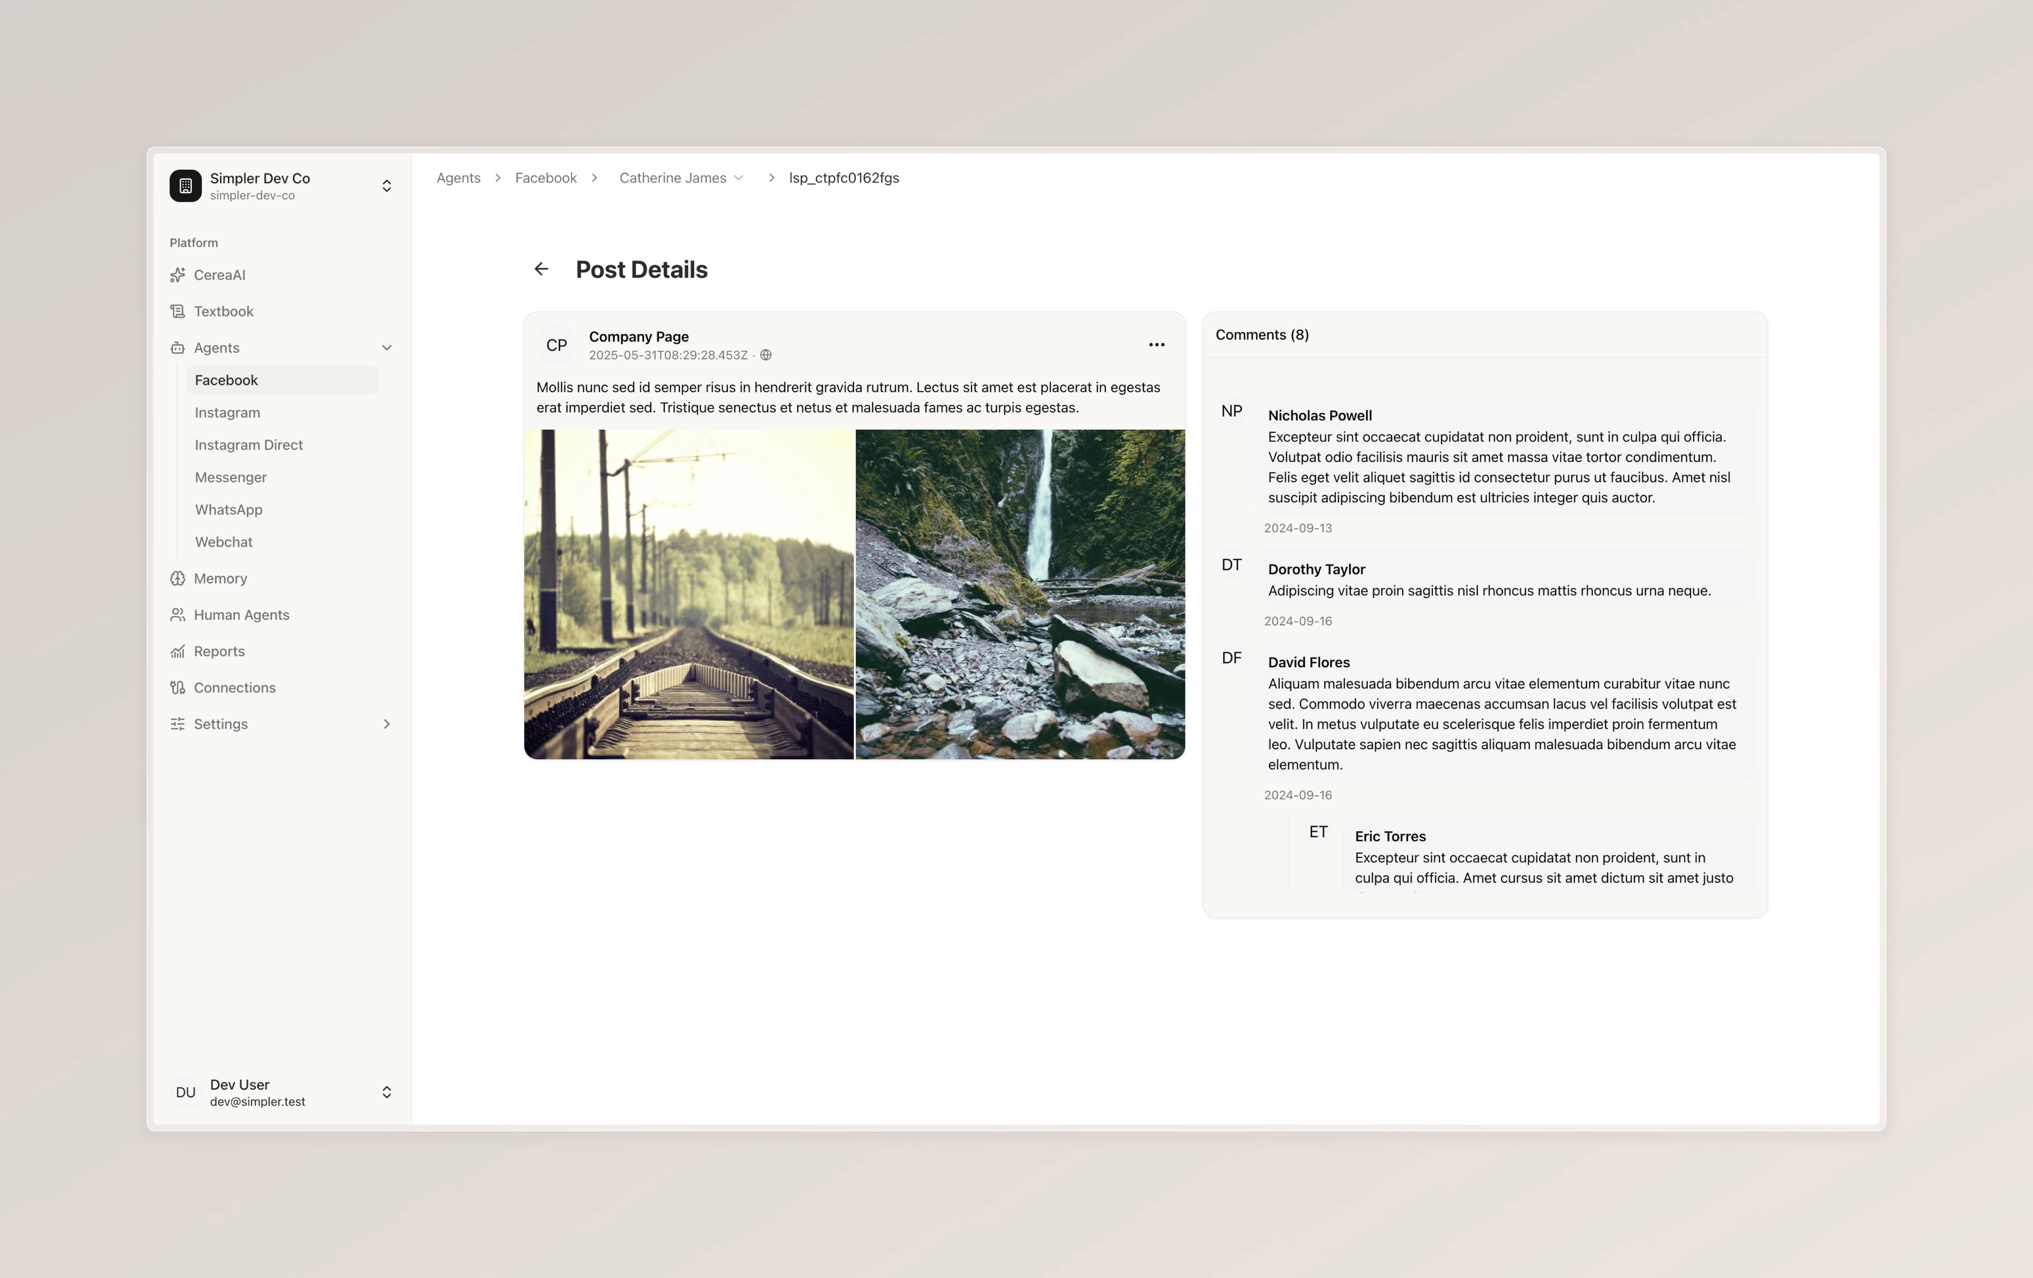Viewport: 2033px width, 1278px height.
Task: Select Instagram Direct in the sidebar
Action: [x=248, y=445]
